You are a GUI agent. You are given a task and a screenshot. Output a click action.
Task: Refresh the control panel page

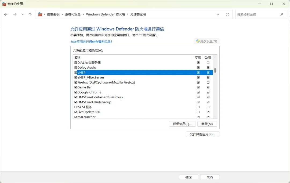coord(227,14)
